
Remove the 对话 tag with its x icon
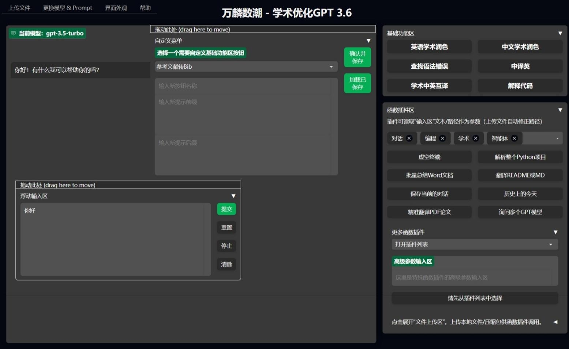tap(409, 138)
